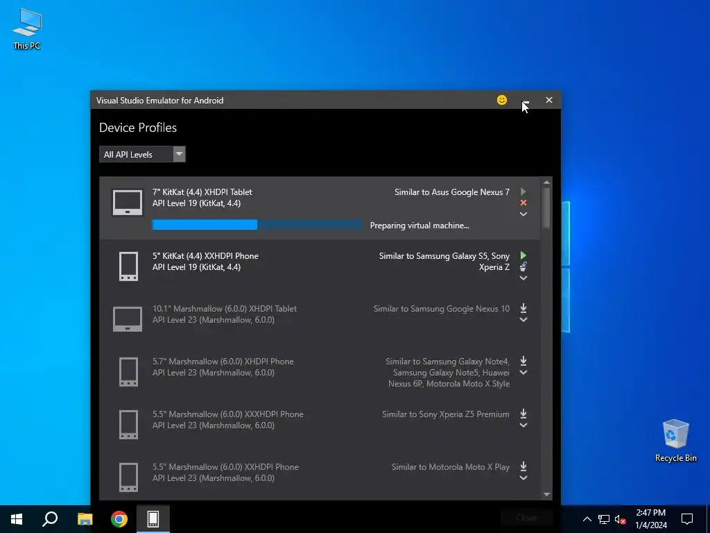Click 'Preparing virtual machine...' status text
Viewport: 710px width, 533px height.
click(419, 226)
